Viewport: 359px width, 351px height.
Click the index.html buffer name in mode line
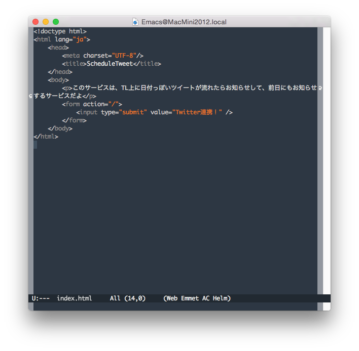click(74, 298)
